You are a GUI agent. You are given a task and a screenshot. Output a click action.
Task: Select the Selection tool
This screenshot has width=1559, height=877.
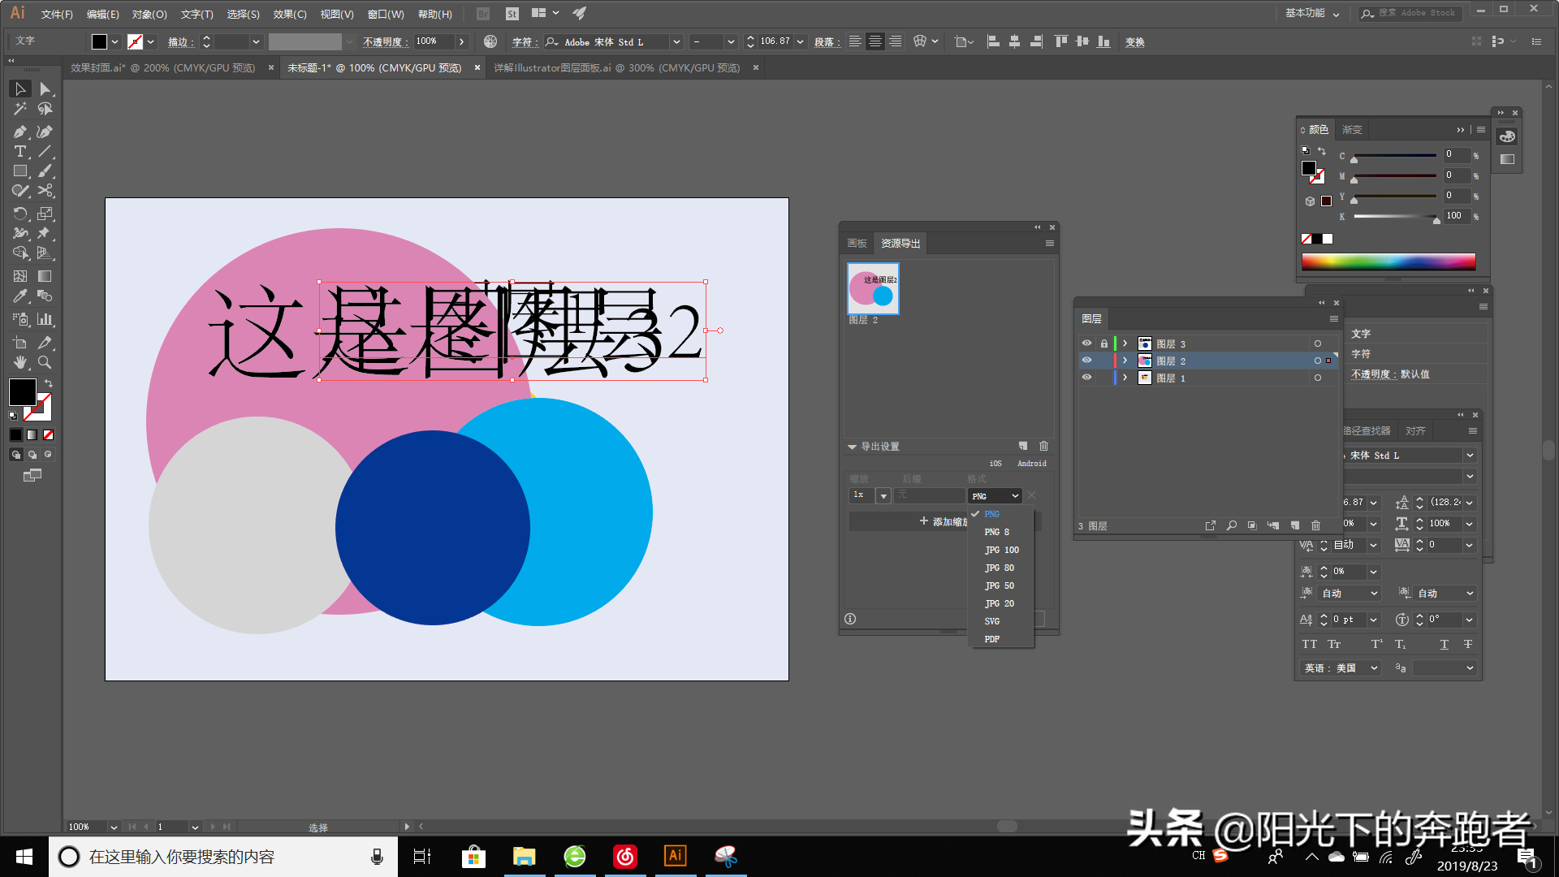[x=18, y=89]
